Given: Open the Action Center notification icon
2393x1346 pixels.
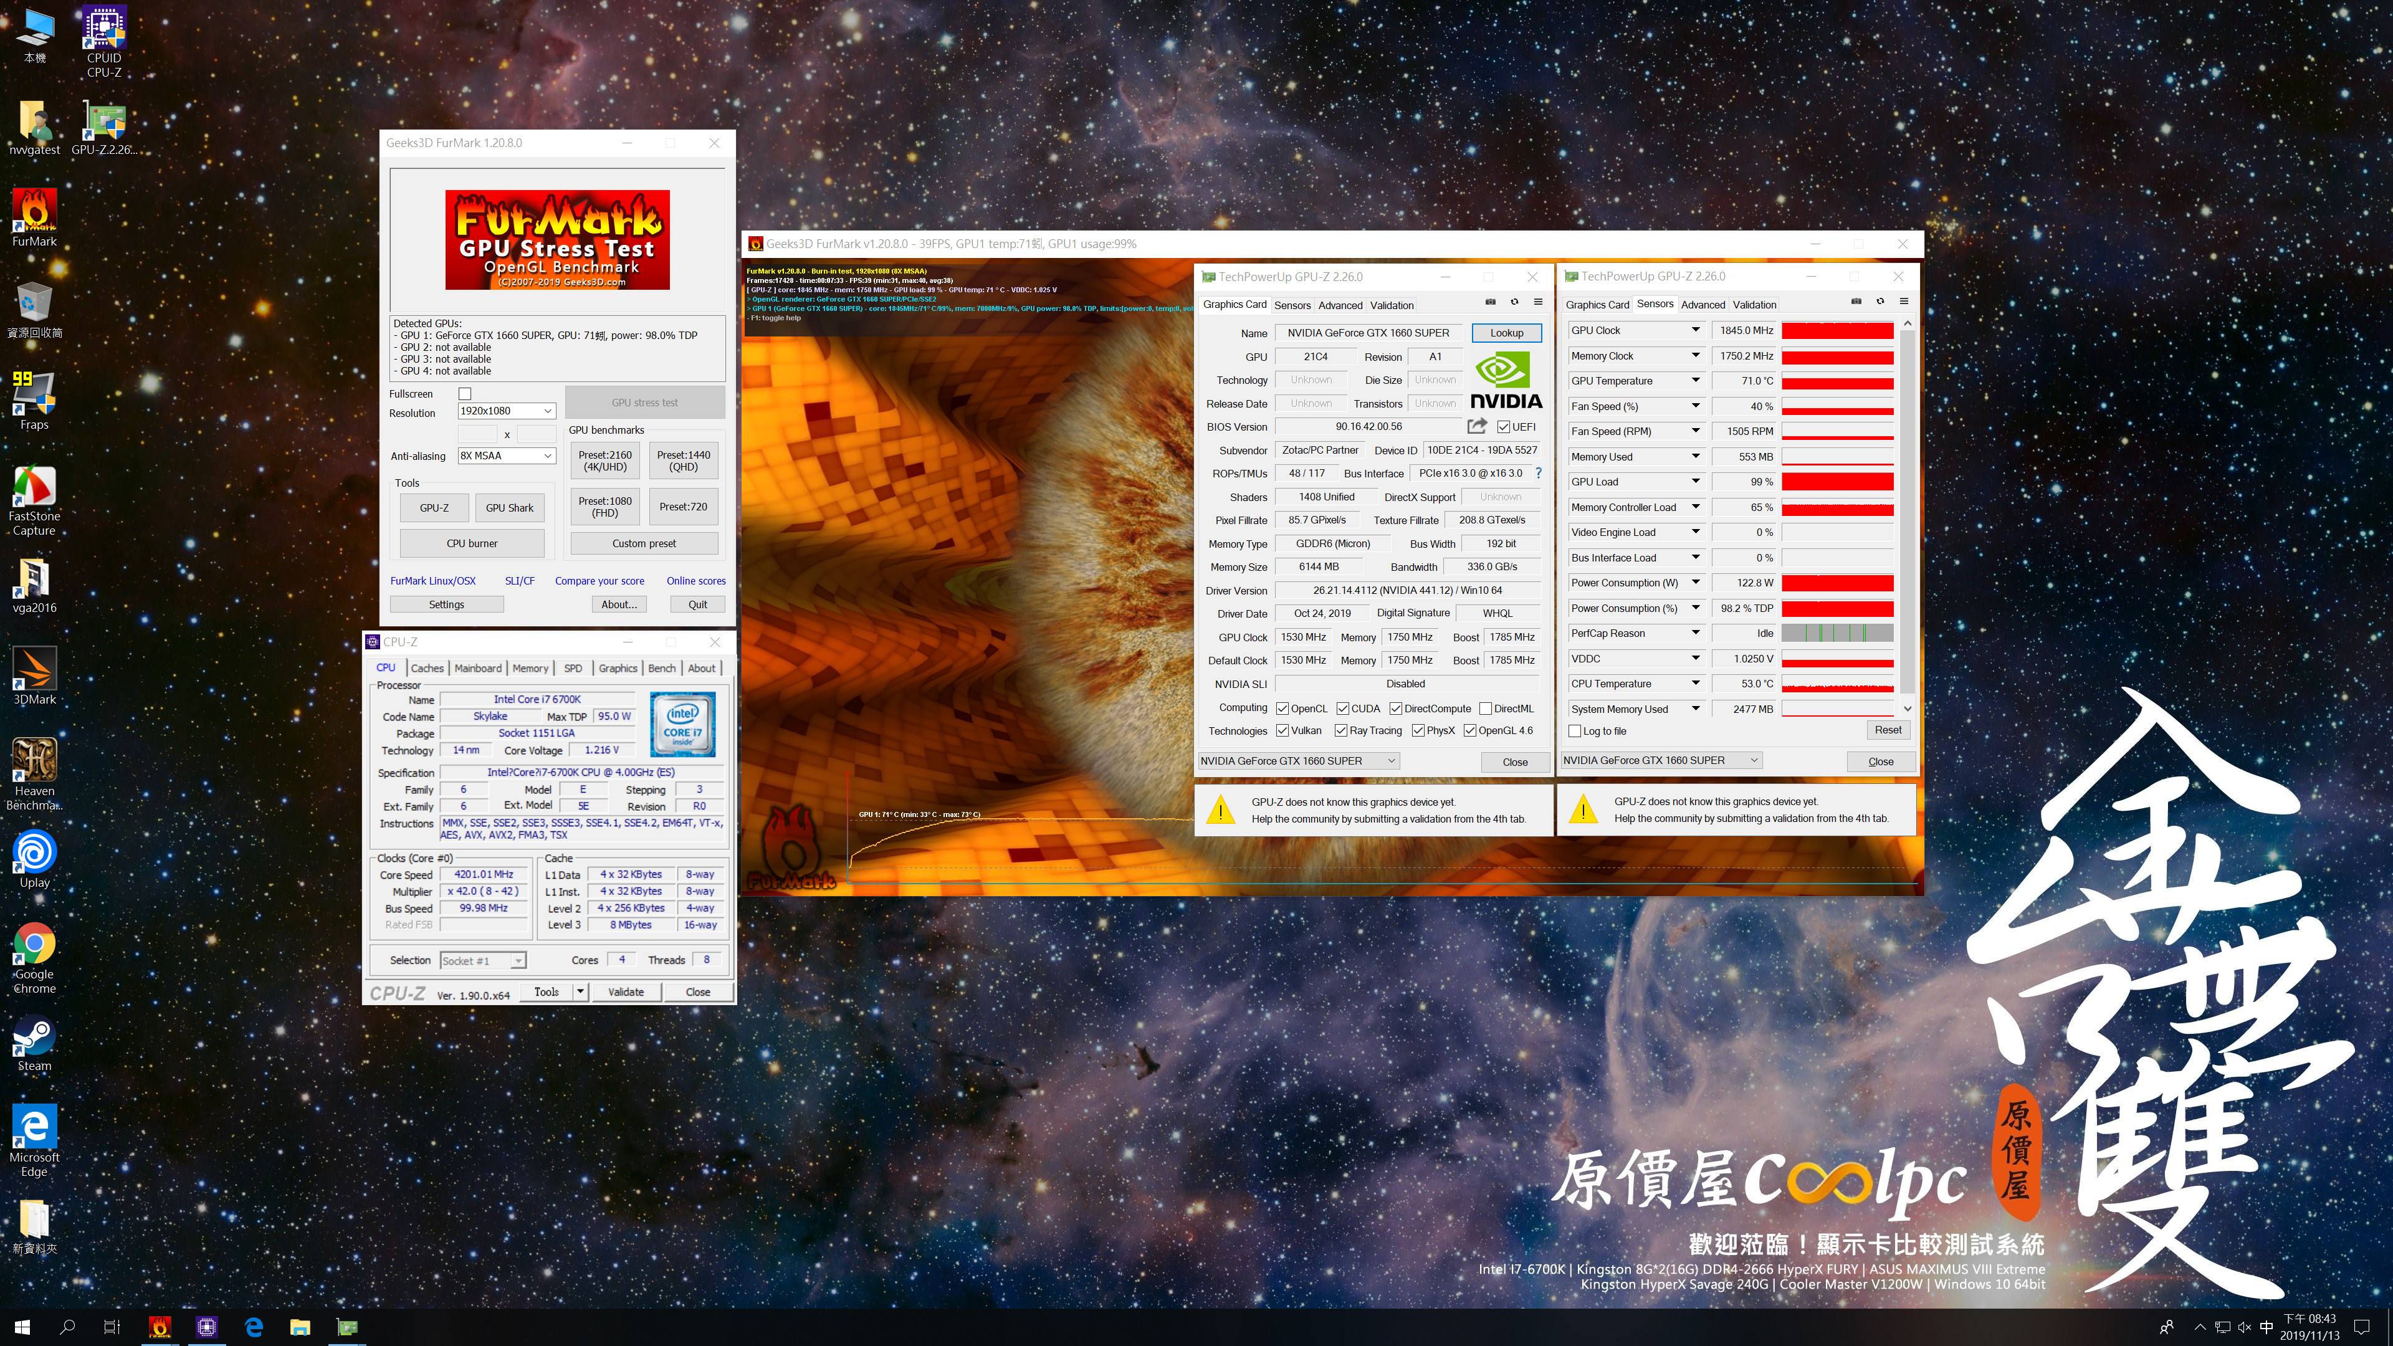Looking at the screenshot, I should coord(2362,1327).
